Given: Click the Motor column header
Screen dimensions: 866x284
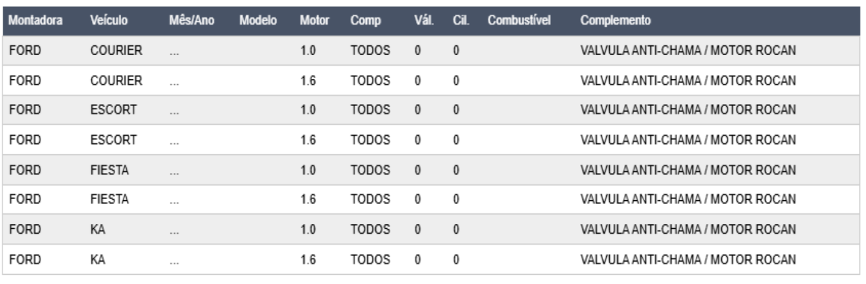Looking at the screenshot, I should pos(314,20).
